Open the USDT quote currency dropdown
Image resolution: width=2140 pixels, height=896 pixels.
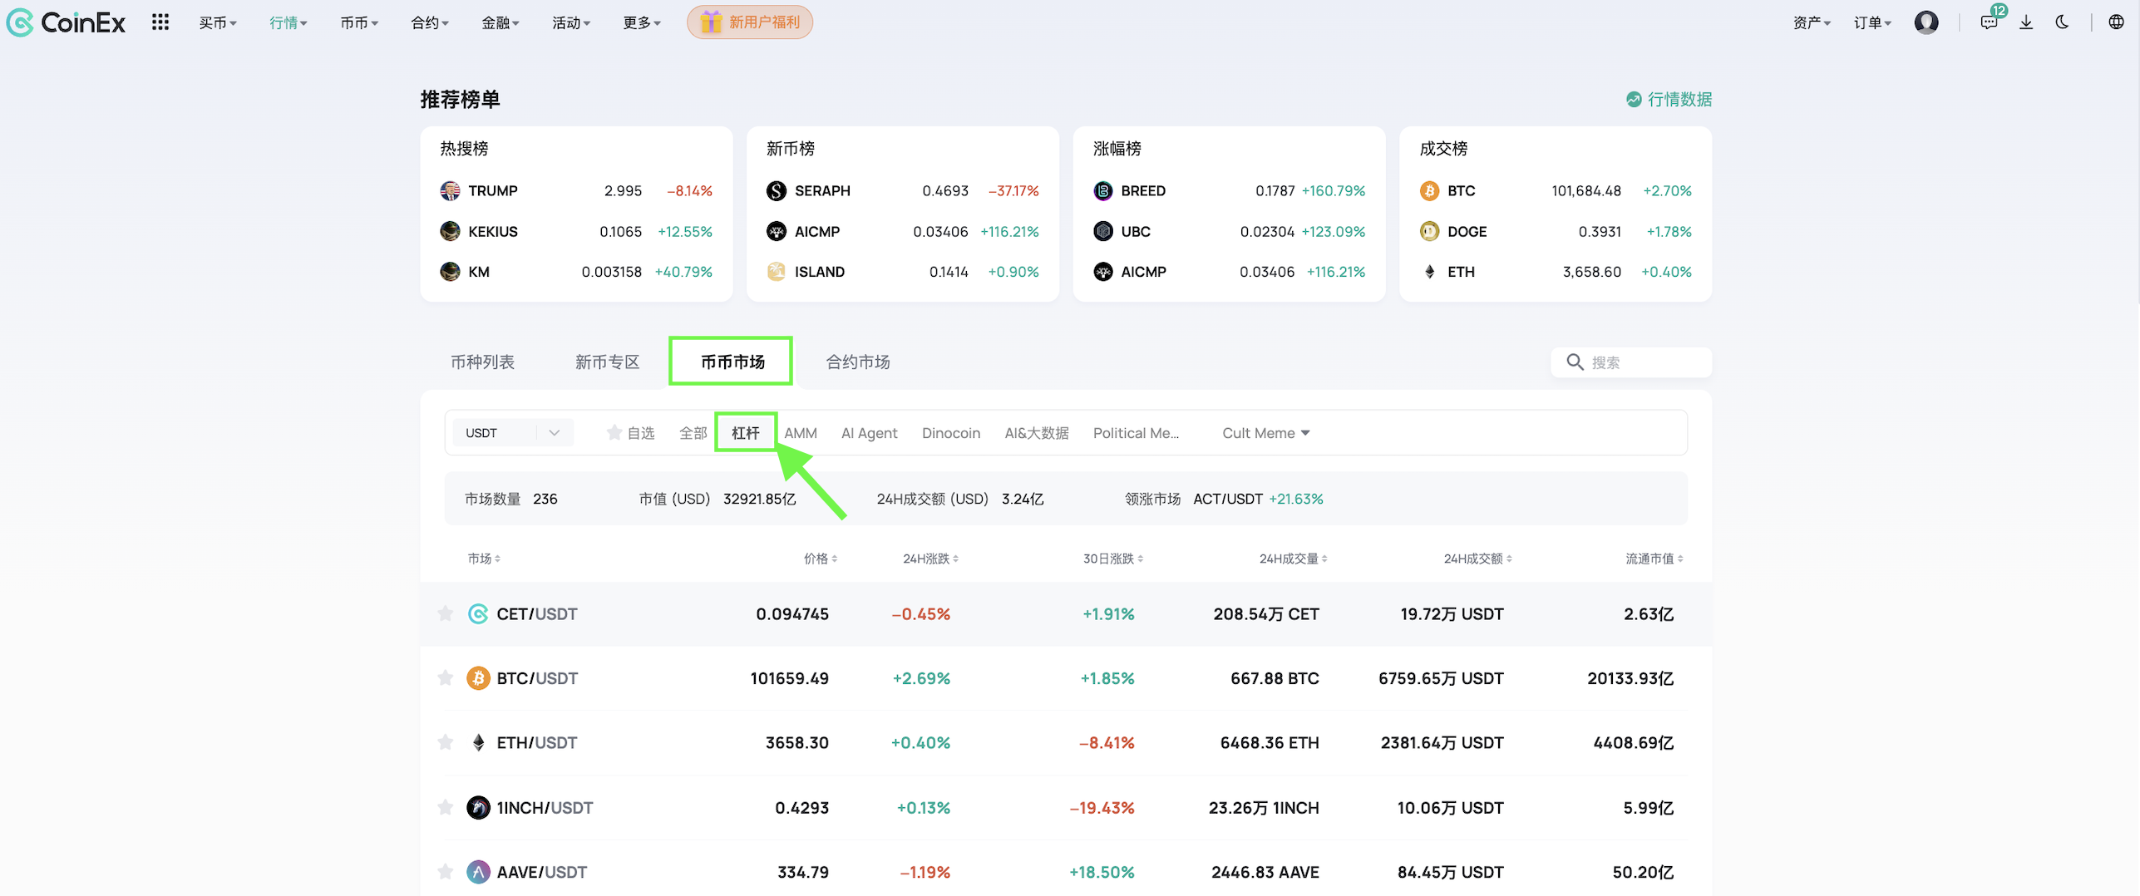click(x=513, y=433)
